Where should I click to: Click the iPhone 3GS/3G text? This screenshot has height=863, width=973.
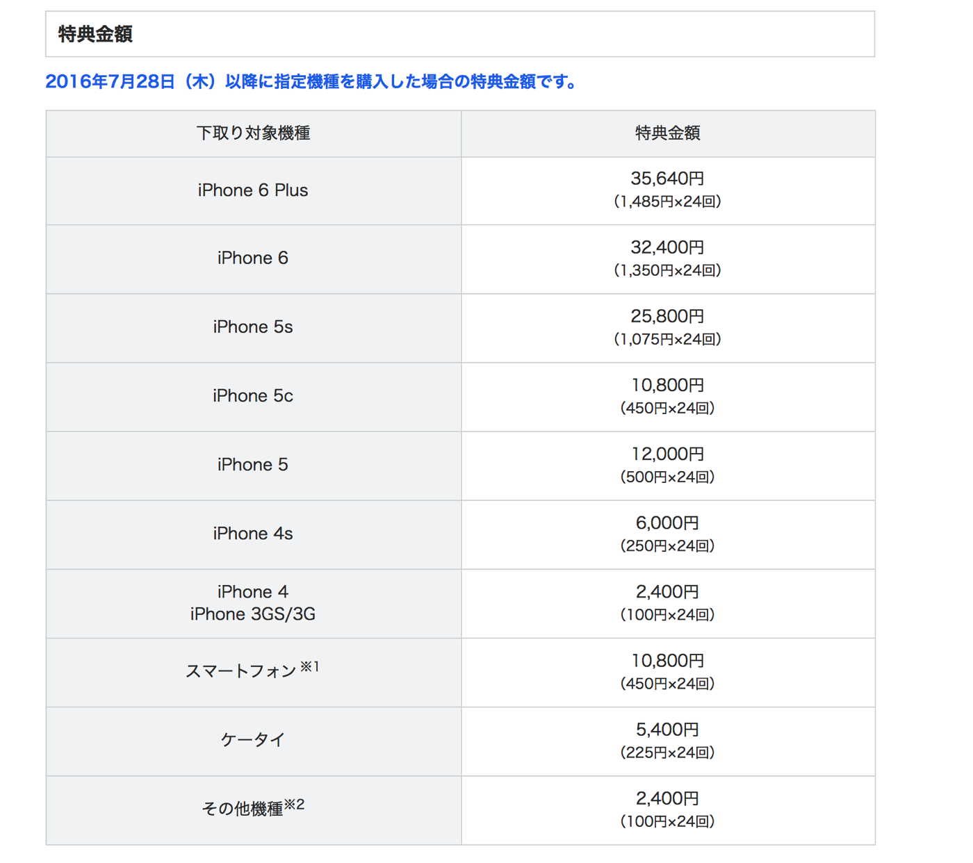pos(253,614)
